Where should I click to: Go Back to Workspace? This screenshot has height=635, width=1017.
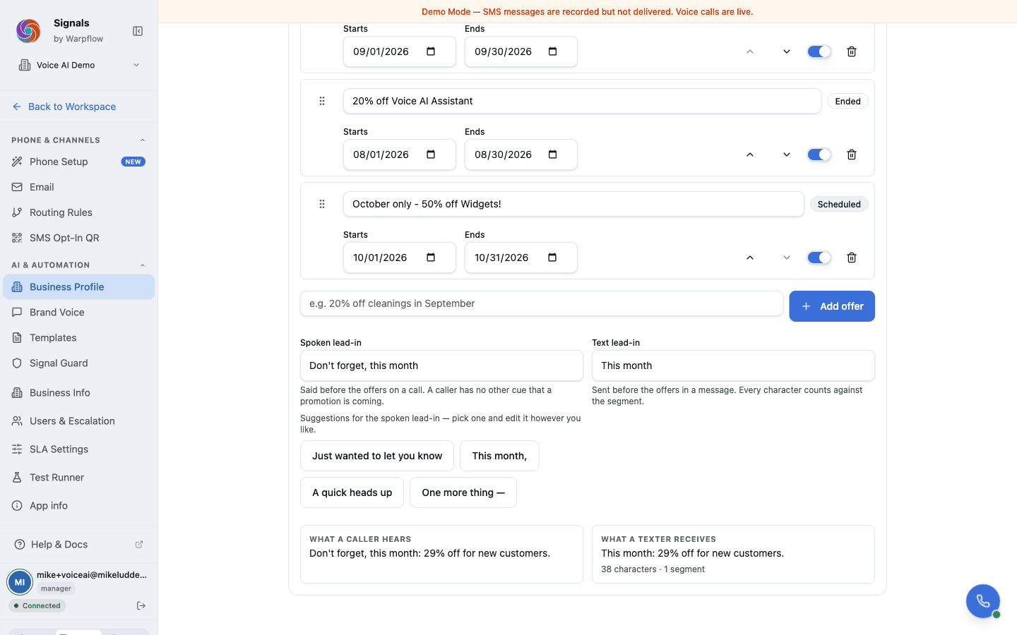tap(64, 107)
